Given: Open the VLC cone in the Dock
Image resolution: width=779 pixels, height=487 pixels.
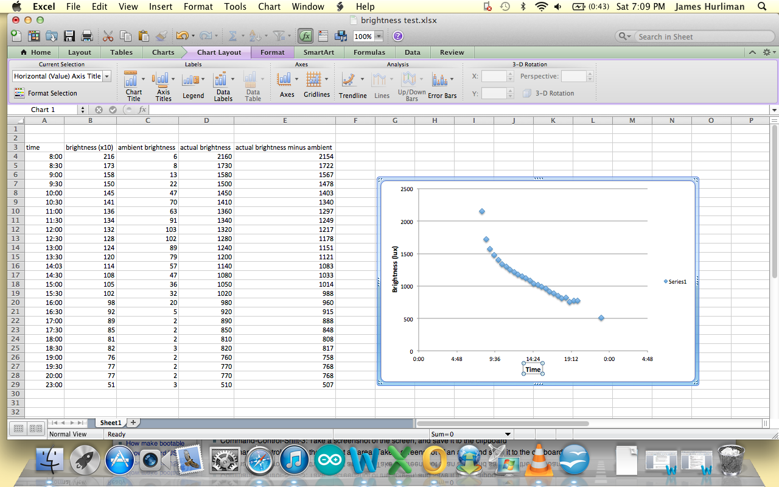Looking at the screenshot, I should pos(538,460).
